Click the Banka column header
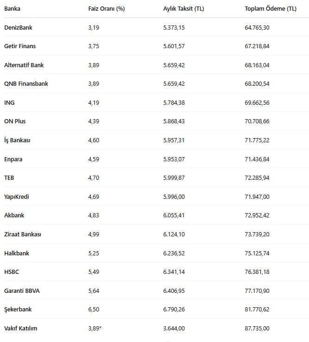Image resolution: width=309 pixels, height=342 pixels. pyautogui.click(x=12, y=9)
